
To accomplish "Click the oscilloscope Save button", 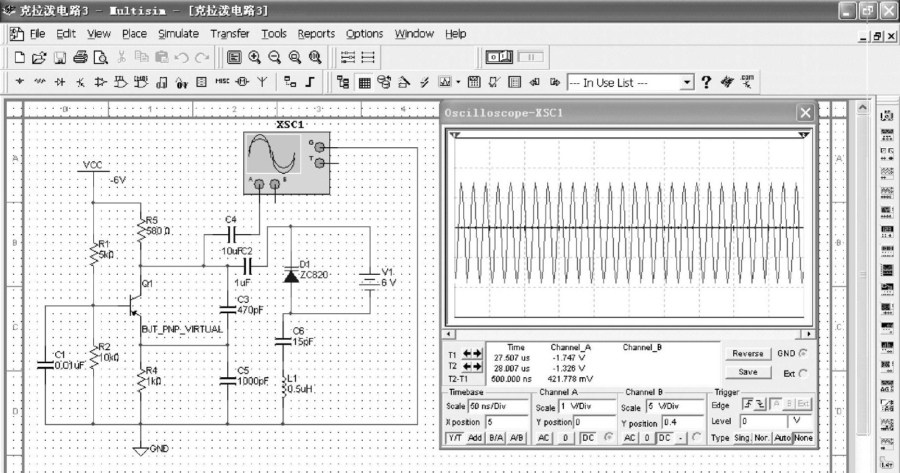I will [x=748, y=372].
